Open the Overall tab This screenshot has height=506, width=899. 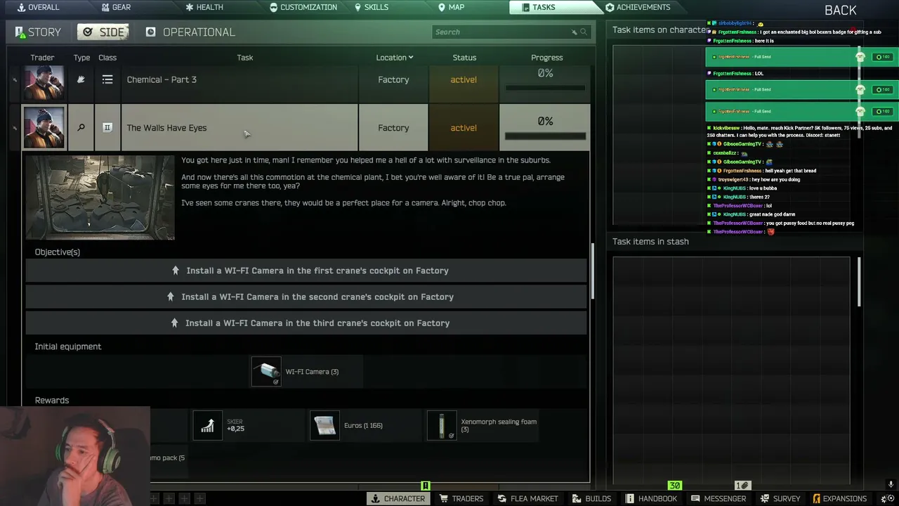tap(38, 7)
